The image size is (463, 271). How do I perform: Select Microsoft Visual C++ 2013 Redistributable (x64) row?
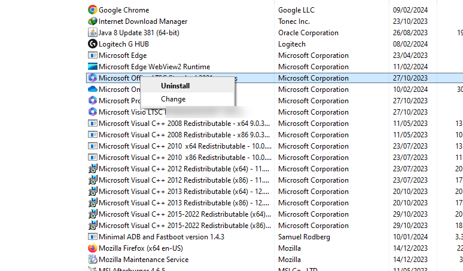[x=184, y=192]
